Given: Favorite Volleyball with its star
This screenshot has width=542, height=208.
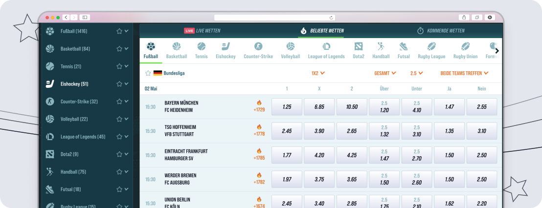Looking at the screenshot, I should (119, 119).
